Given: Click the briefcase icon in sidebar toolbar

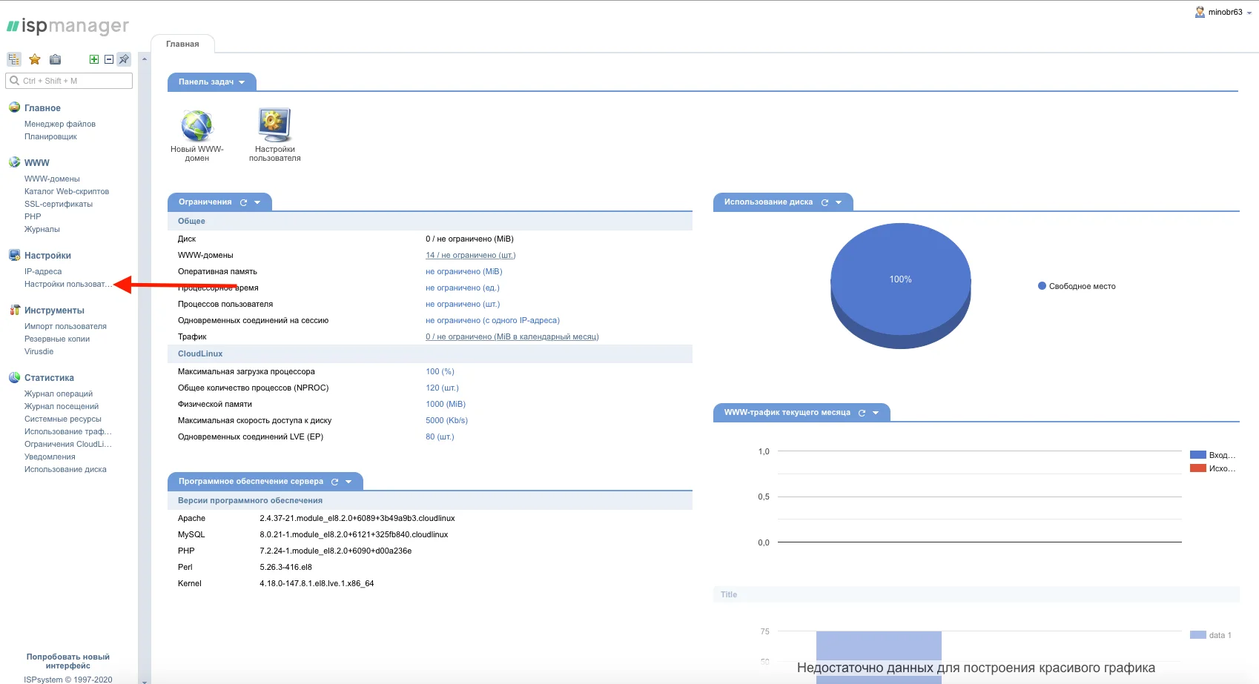Looking at the screenshot, I should tap(55, 59).
